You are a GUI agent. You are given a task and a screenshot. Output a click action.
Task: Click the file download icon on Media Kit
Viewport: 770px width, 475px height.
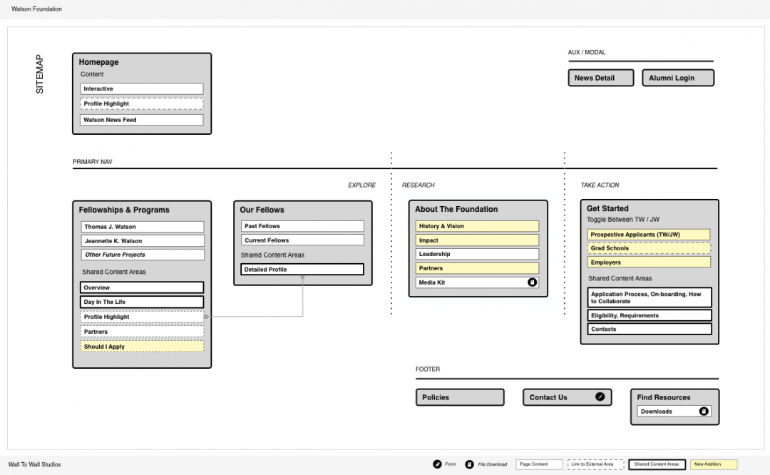coord(532,282)
